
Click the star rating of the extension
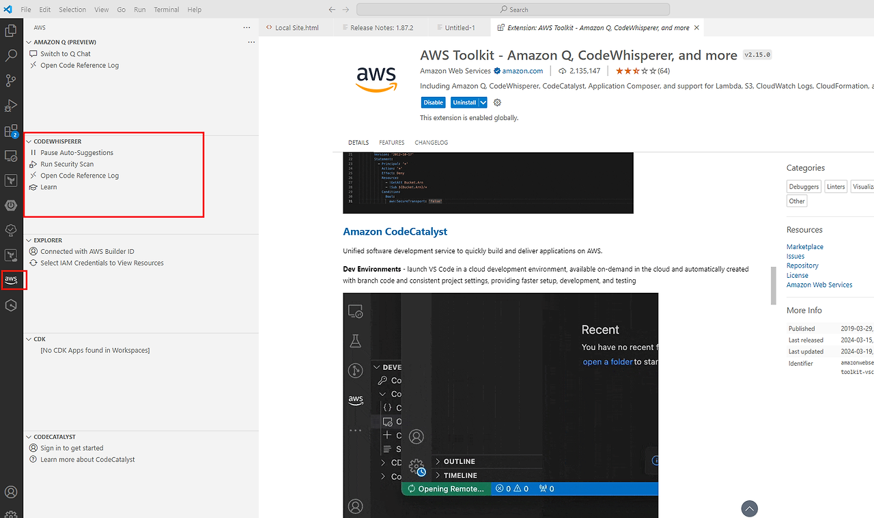pos(636,71)
